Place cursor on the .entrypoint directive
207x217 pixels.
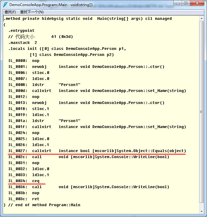coord(21,31)
